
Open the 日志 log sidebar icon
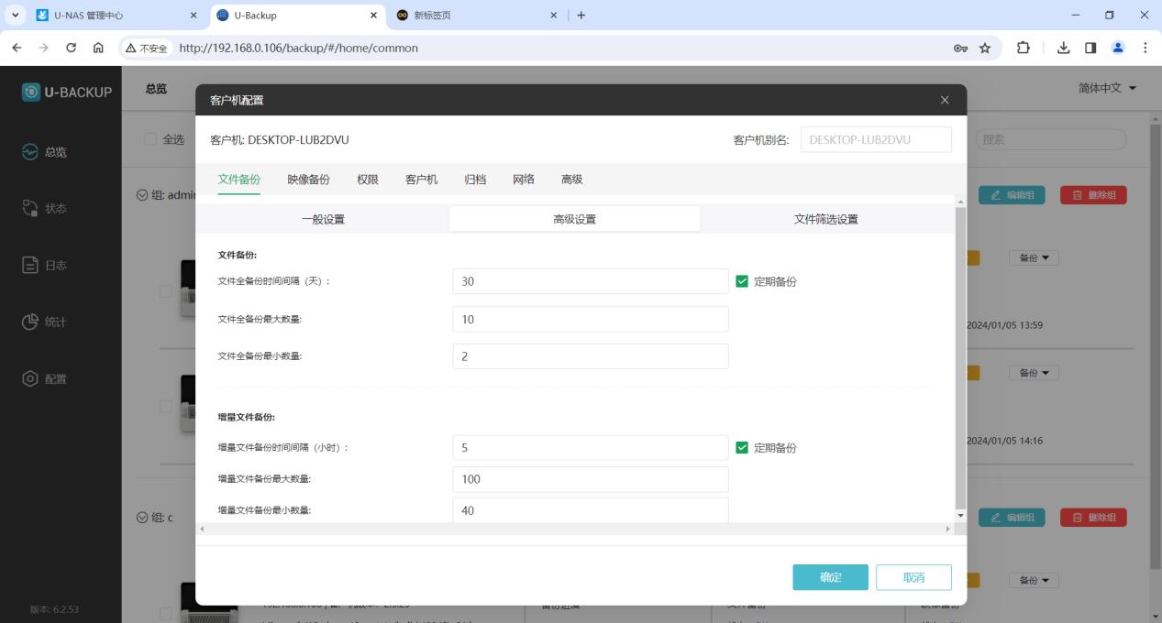[30, 266]
